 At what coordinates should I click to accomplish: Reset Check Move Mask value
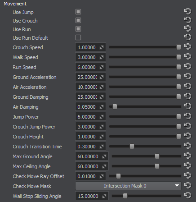187,185
